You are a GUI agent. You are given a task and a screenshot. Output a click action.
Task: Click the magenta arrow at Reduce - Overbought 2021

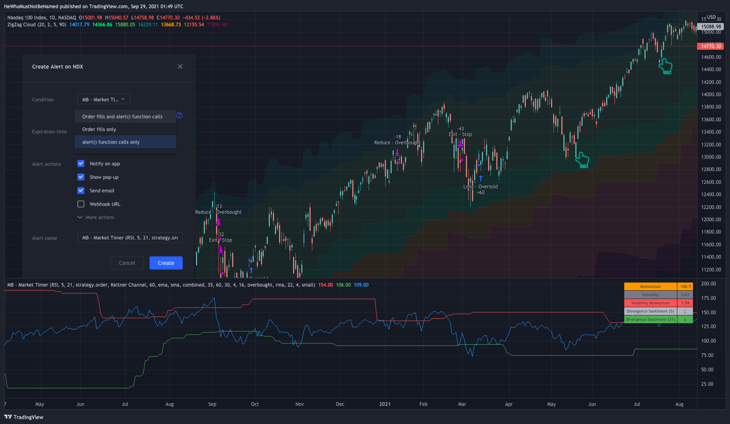pyautogui.click(x=398, y=152)
